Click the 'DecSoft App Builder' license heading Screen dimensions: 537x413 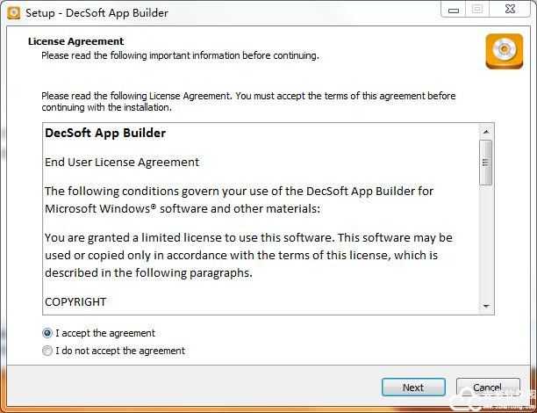click(105, 133)
